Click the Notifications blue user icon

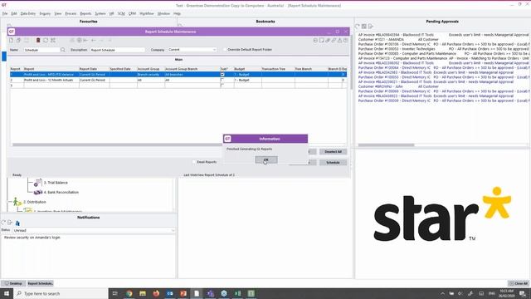(x=17, y=223)
